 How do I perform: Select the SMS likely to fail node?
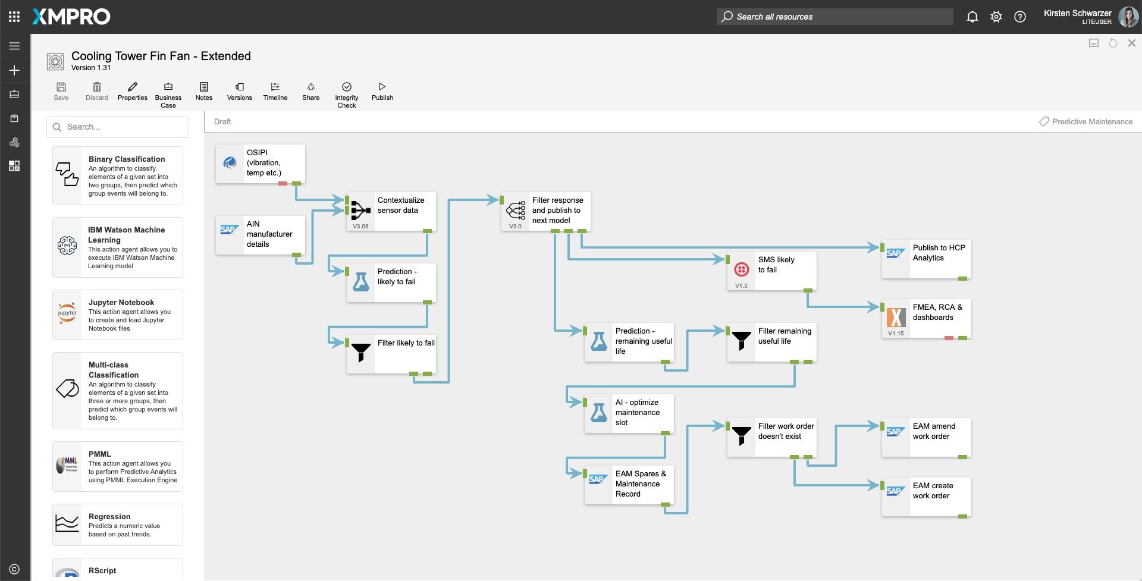pyautogui.click(x=771, y=270)
